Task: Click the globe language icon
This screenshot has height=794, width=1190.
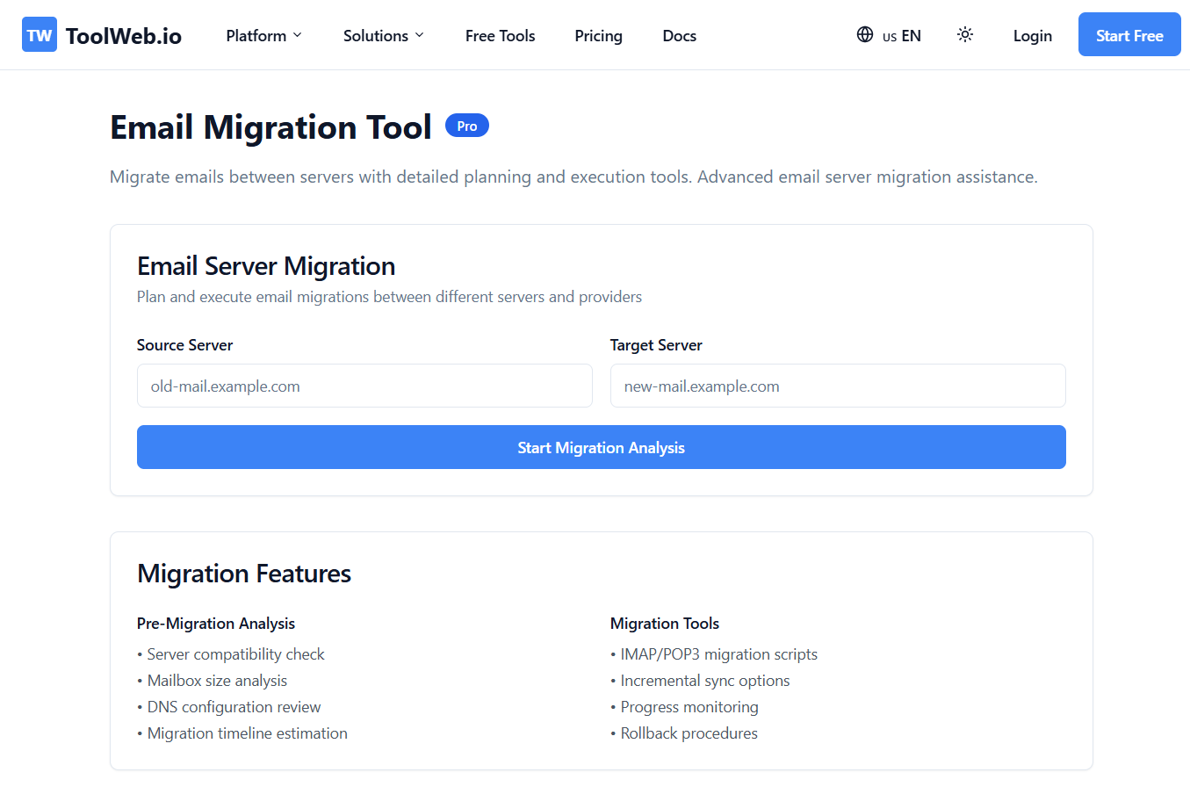Action: click(863, 35)
